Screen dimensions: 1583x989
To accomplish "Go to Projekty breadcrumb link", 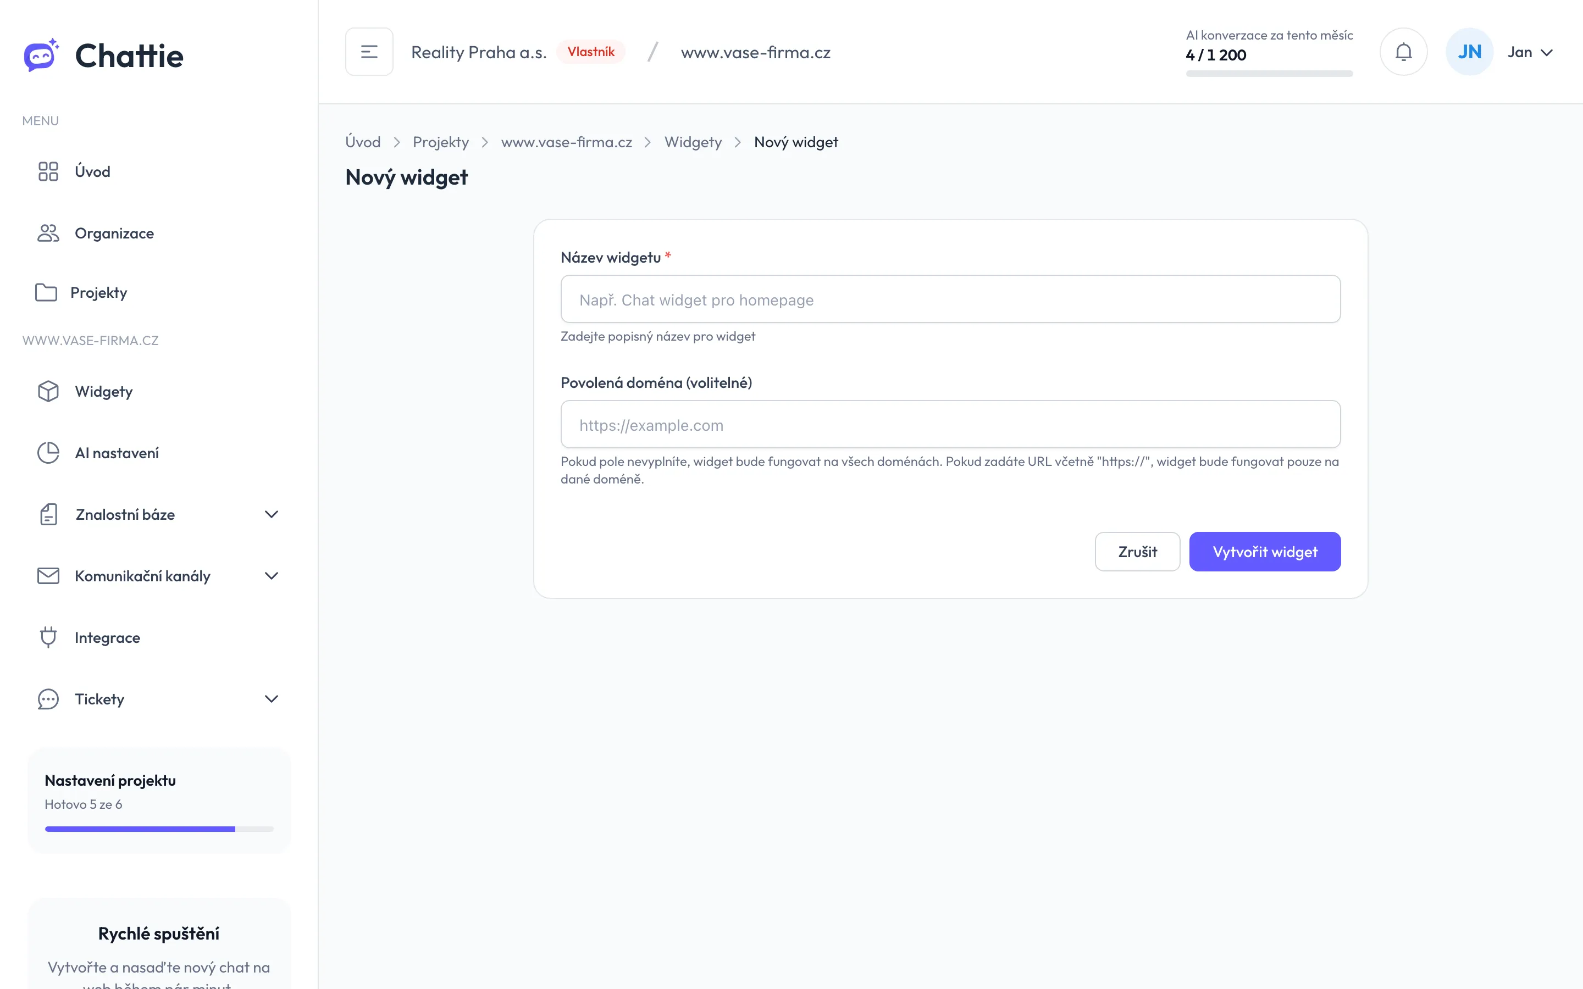I will (x=441, y=142).
